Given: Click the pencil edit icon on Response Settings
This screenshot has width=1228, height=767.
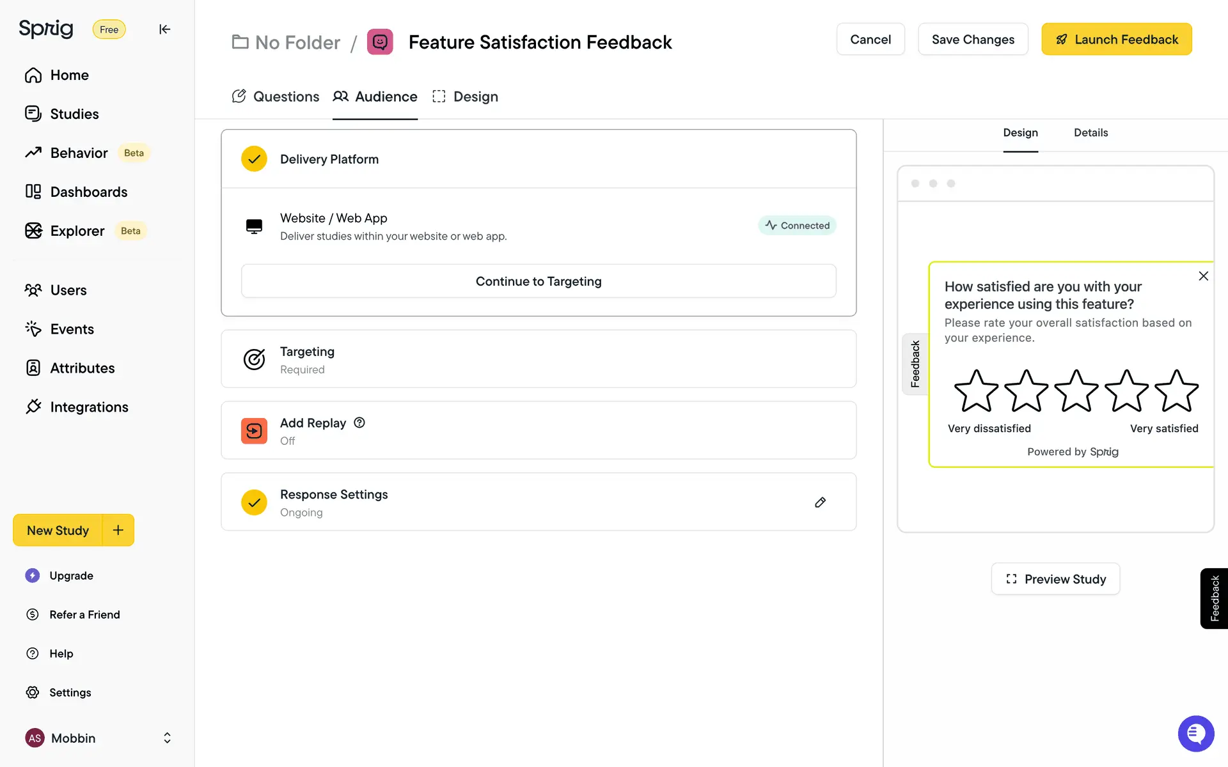Looking at the screenshot, I should click(x=820, y=502).
